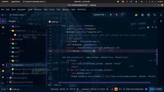Expand External Libraries node
Screen dimensions: 164x92
8,78
